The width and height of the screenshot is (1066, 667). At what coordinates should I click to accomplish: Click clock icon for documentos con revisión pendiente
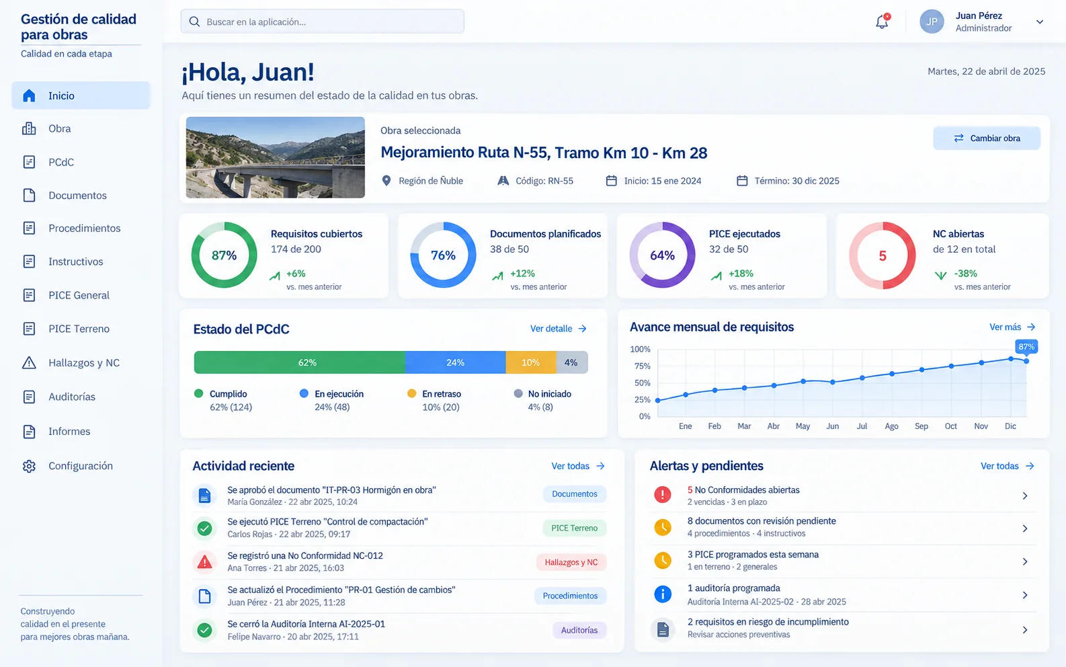tap(663, 527)
